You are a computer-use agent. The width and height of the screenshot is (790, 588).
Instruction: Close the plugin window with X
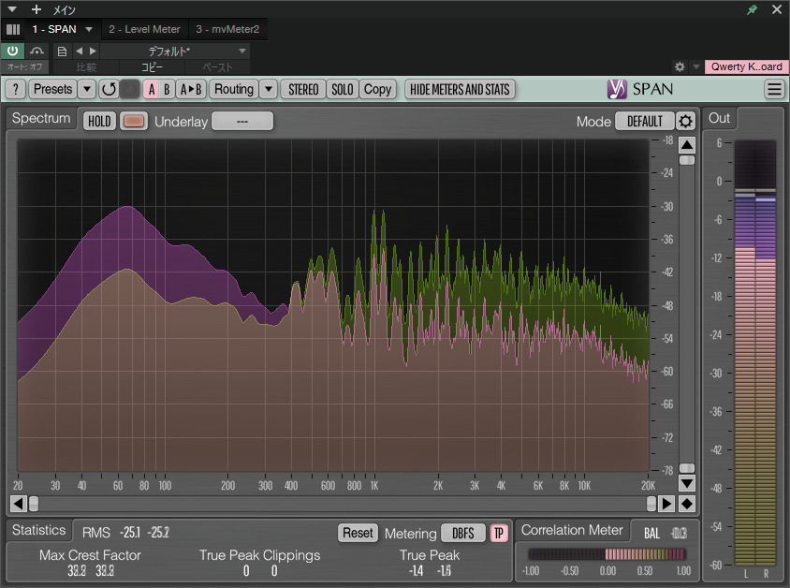(777, 9)
